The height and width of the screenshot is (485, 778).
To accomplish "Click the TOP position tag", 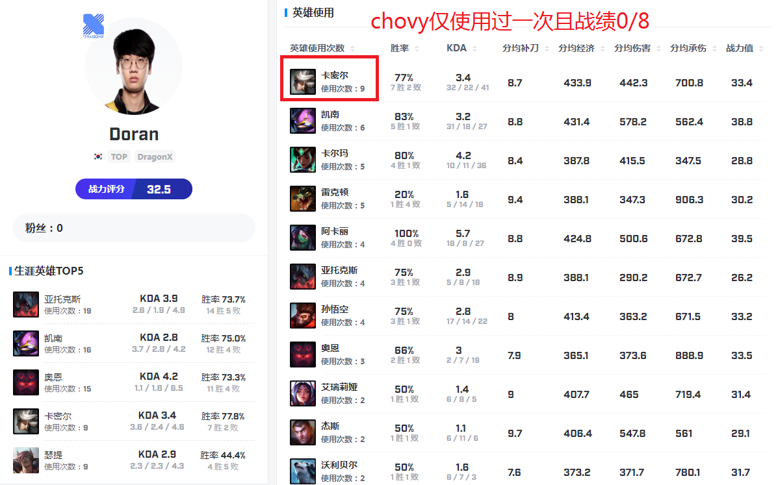I will [119, 157].
